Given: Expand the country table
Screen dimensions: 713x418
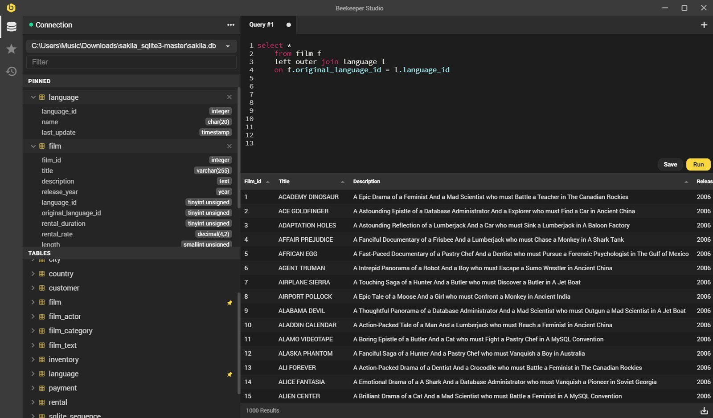Looking at the screenshot, I should click(x=33, y=274).
